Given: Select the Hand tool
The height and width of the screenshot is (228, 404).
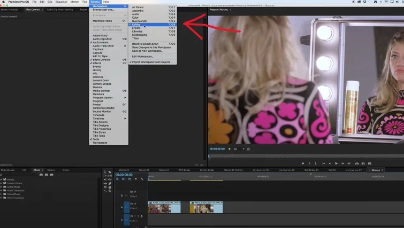Looking at the screenshot, I should 110,187.
